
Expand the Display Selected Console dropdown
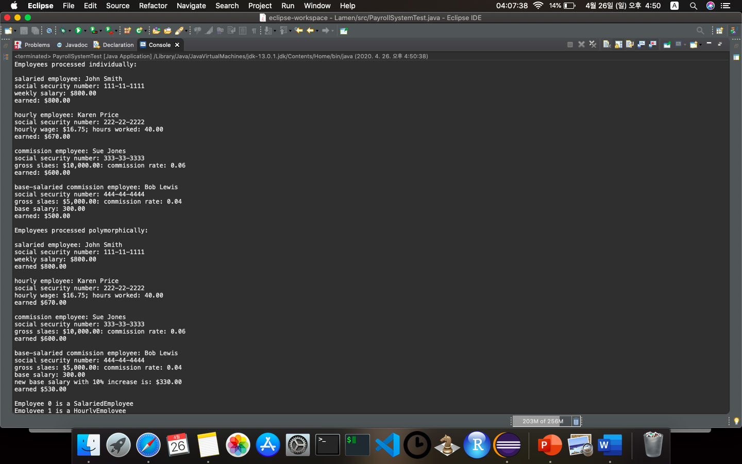685,45
